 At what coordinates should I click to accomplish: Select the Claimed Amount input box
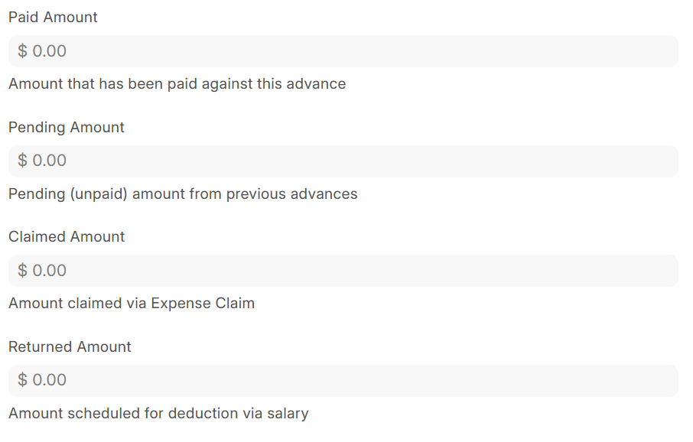coord(343,271)
